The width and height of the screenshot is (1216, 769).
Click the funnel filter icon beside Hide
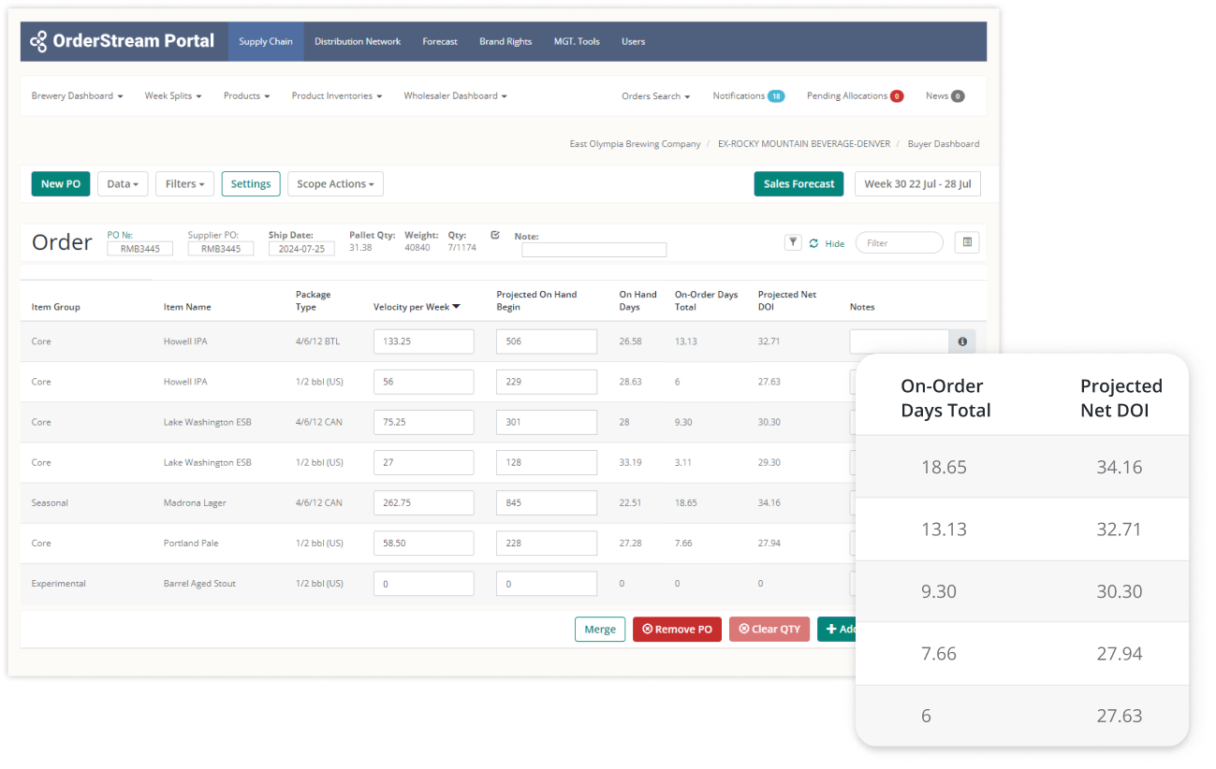tap(793, 242)
